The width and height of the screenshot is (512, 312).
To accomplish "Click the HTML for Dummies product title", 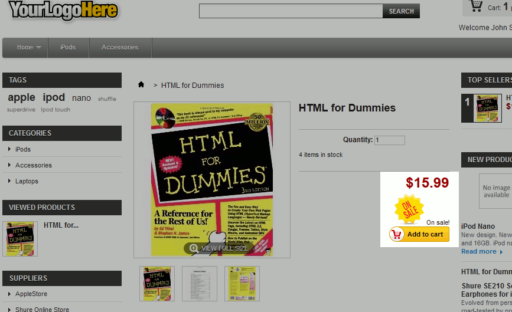I will [347, 108].
